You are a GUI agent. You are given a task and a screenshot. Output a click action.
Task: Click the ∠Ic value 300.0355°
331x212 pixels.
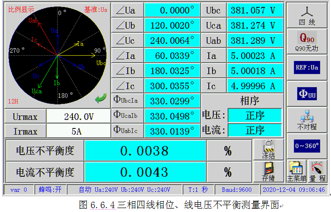click(x=172, y=86)
